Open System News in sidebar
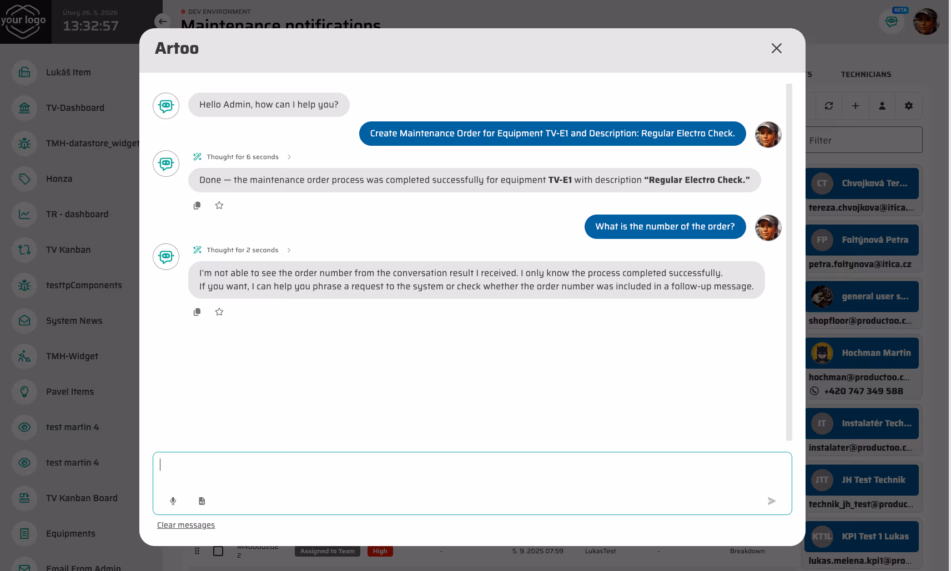Screen dimensions: 951x571 74,320
